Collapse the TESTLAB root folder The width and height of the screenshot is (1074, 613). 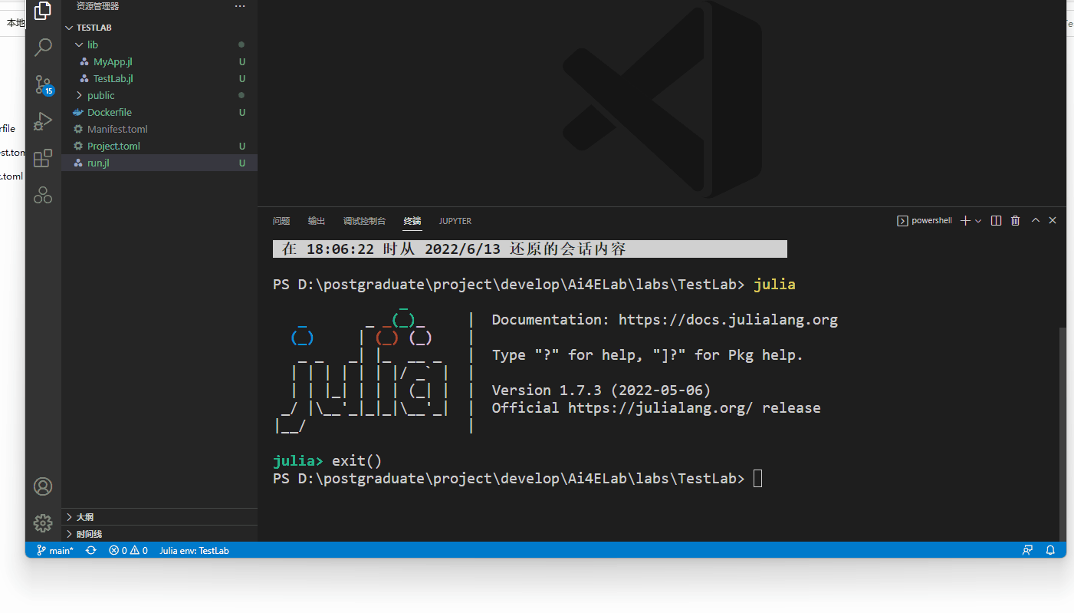[x=159, y=28]
